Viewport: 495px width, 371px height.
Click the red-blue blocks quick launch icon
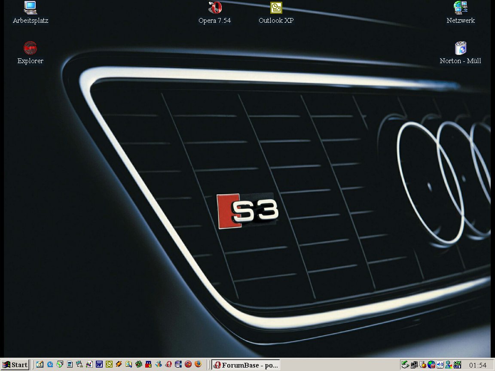click(148, 365)
